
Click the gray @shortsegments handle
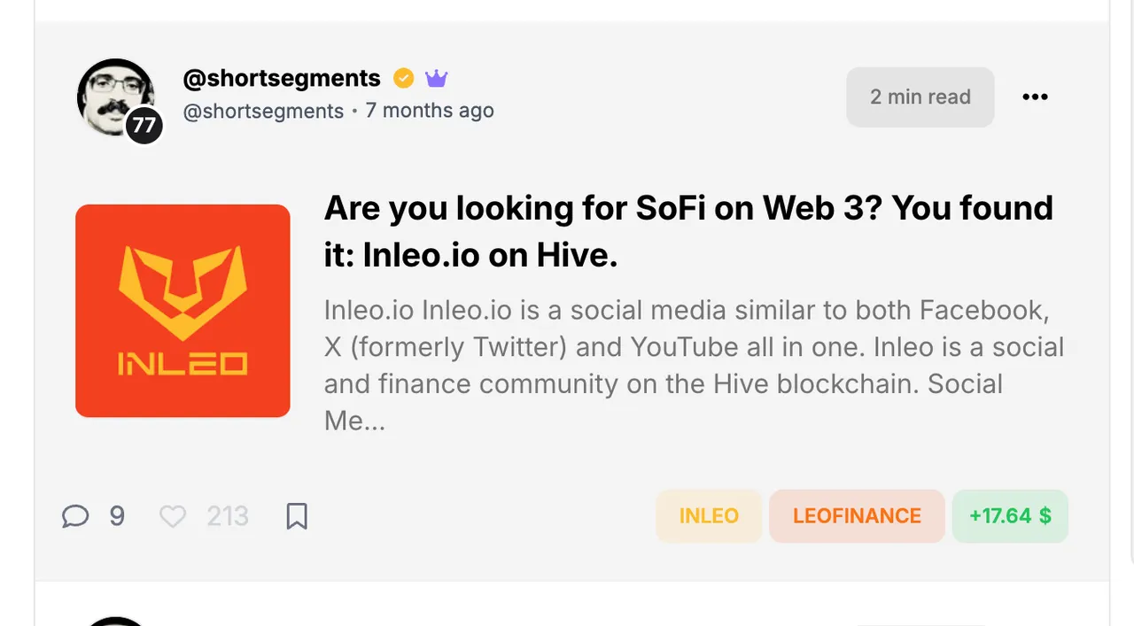263,112
